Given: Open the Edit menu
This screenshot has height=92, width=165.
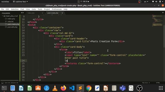Looking at the screenshot, I should [x=7, y=9].
